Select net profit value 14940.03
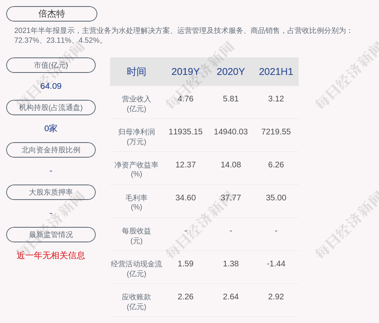Screen dimensions: 379x323 [231, 132]
